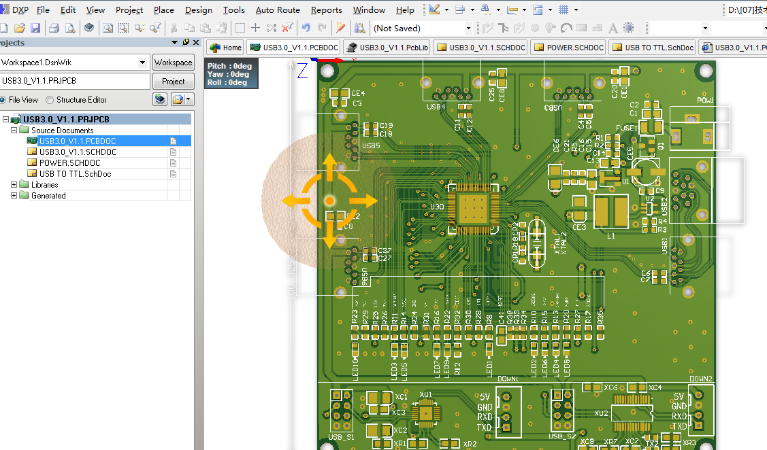Click the Workspace button
Image resolution: width=767 pixels, height=450 pixels.
173,63
